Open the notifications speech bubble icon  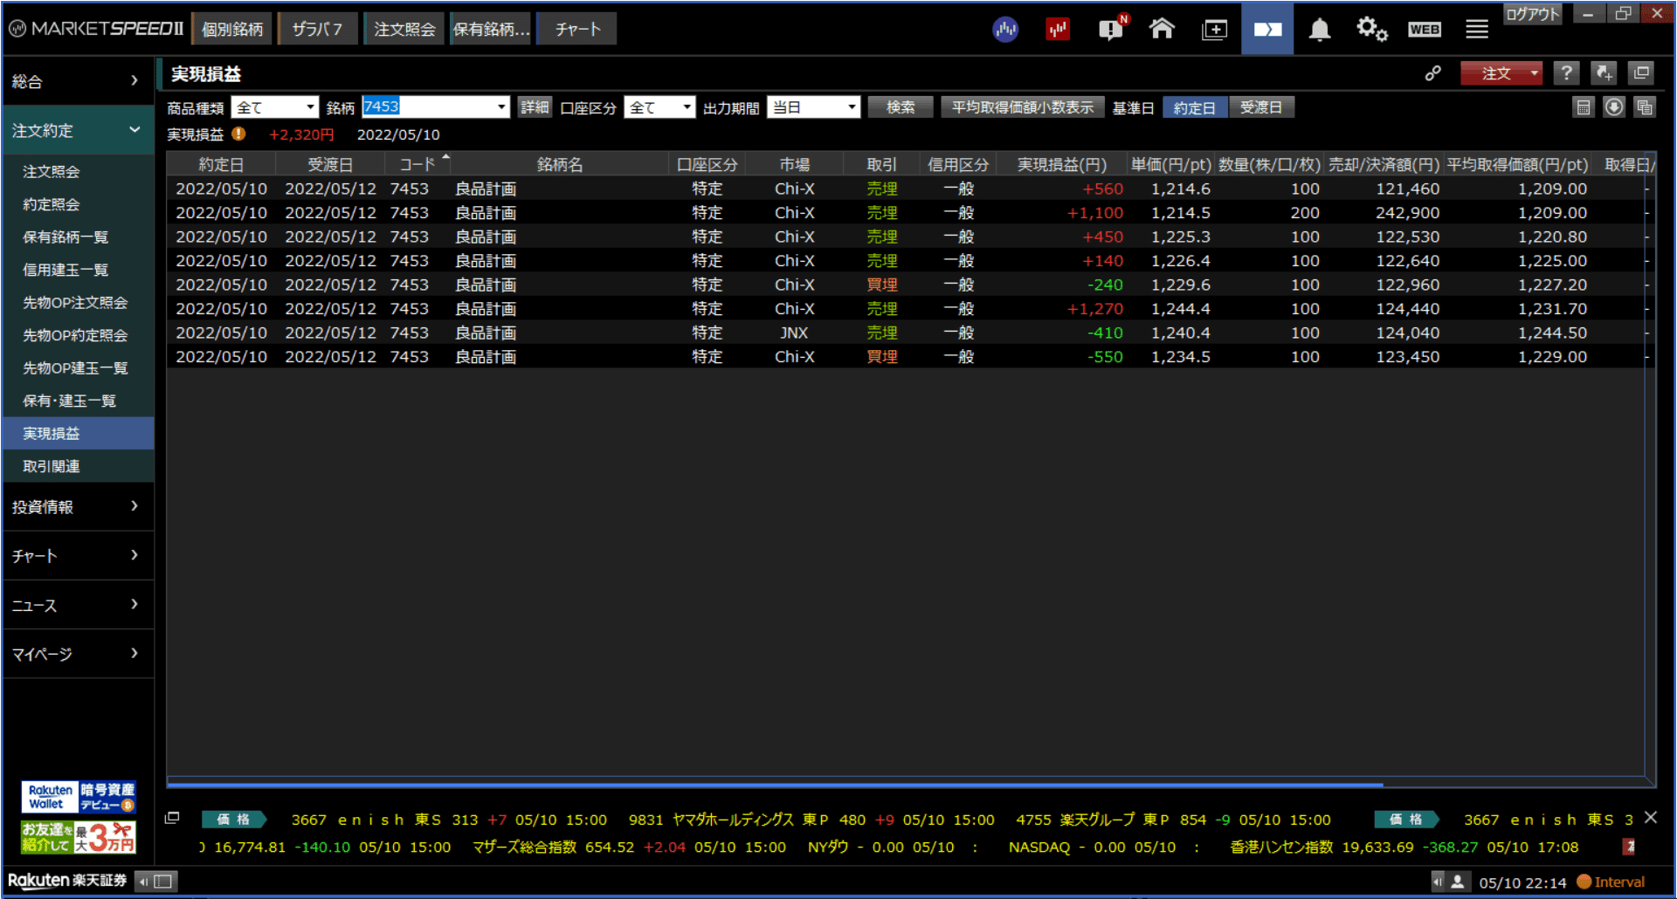(x=1112, y=29)
